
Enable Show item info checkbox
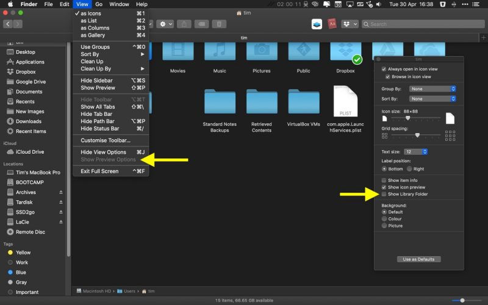384,180
